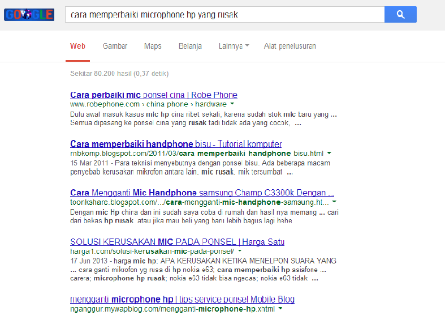The height and width of the screenshot is (315, 445).
Task: Expand the Lainnya dropdown menu
Action: tap(234, 46)
